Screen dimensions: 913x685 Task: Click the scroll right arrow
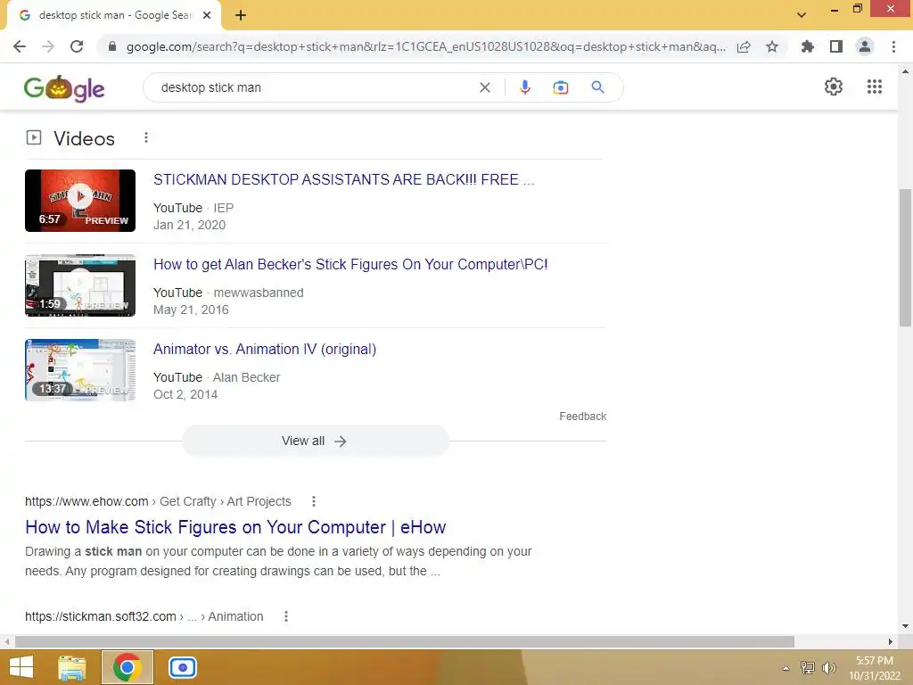click(891, 642)
